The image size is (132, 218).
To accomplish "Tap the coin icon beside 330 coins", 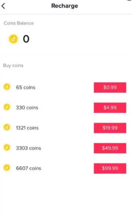I will coord(7,107).
